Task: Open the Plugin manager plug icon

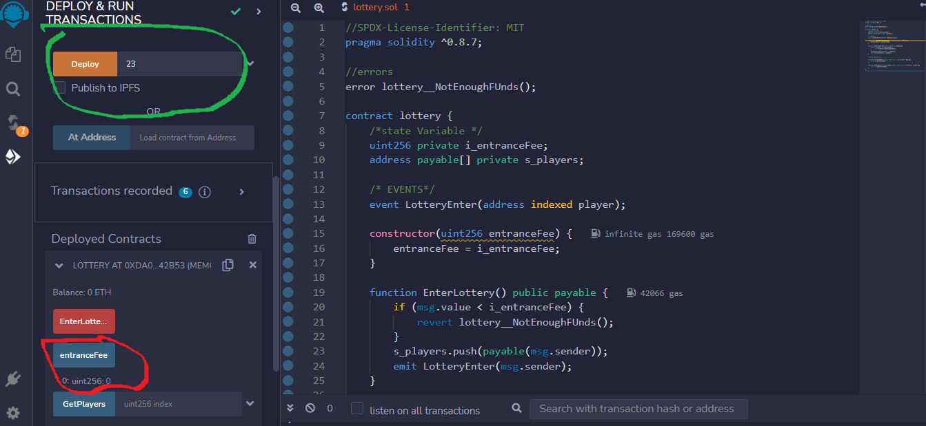Action: 13,379
